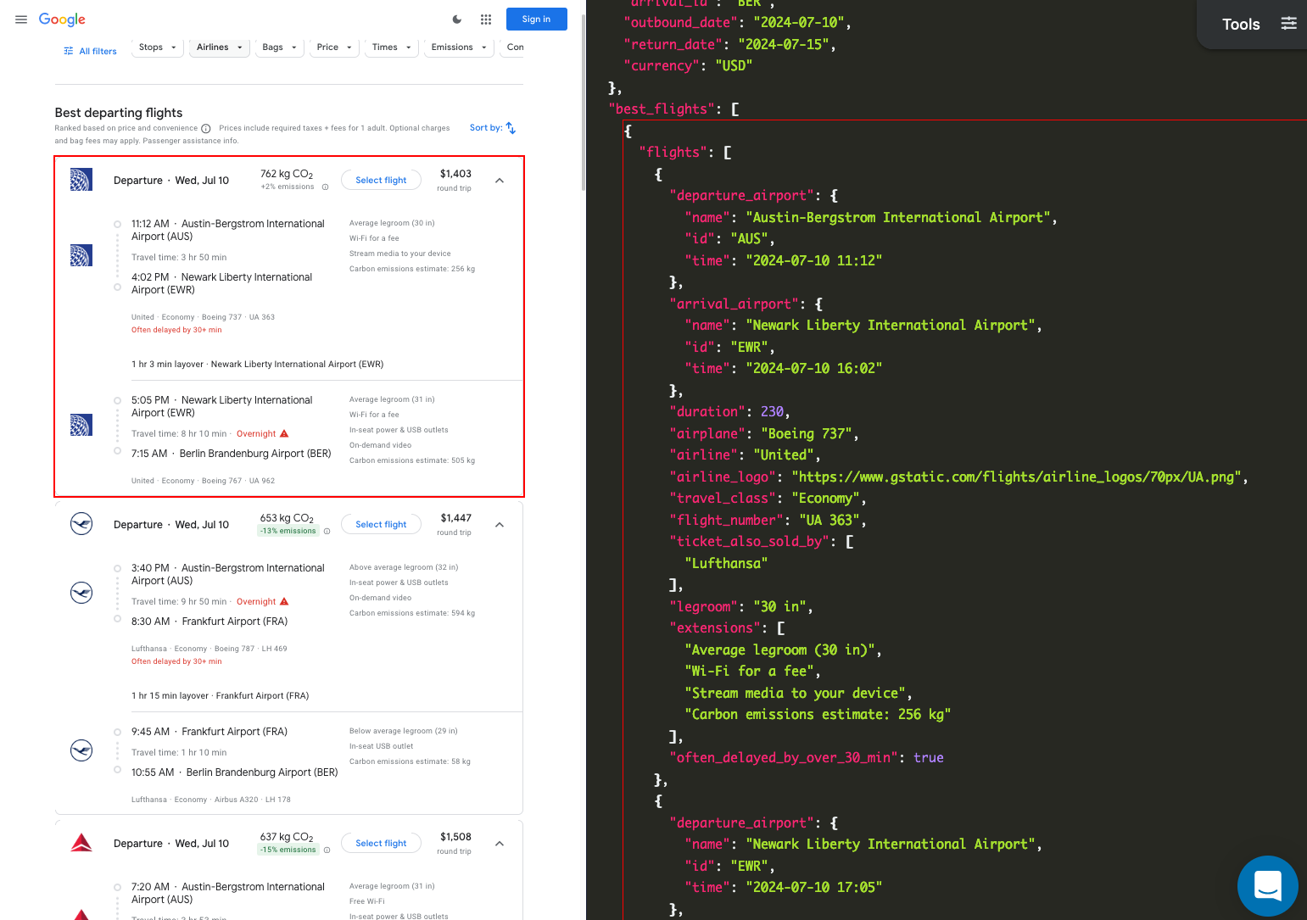The width and height of the screenshot is (1307, 920).
Task: Click Lufthansa logo beside the 3:40 PM leg
Action: tap(81, 592)
